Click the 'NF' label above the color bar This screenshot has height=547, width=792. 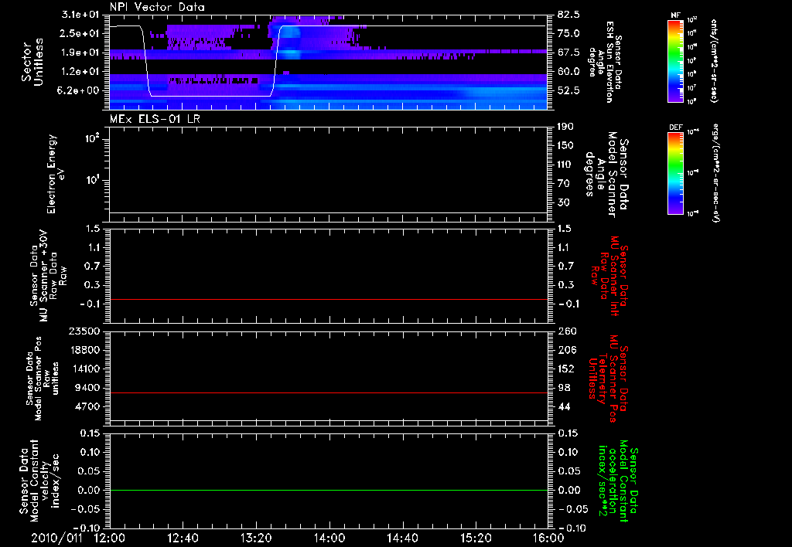(x=675, y=15)
